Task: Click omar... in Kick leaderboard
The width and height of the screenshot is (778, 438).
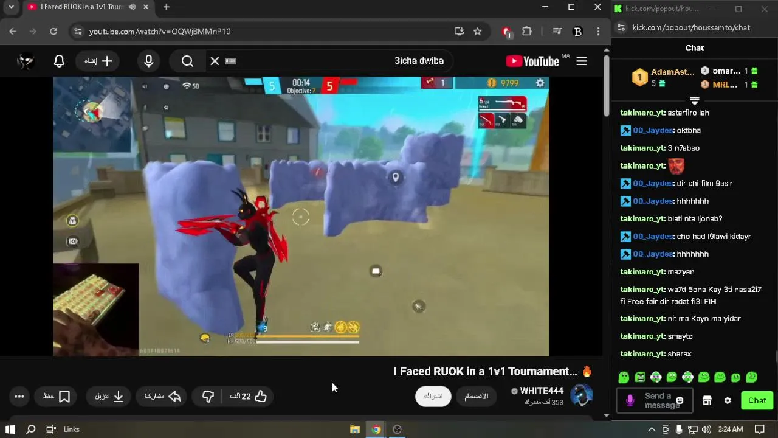Action: coord(726,71)
